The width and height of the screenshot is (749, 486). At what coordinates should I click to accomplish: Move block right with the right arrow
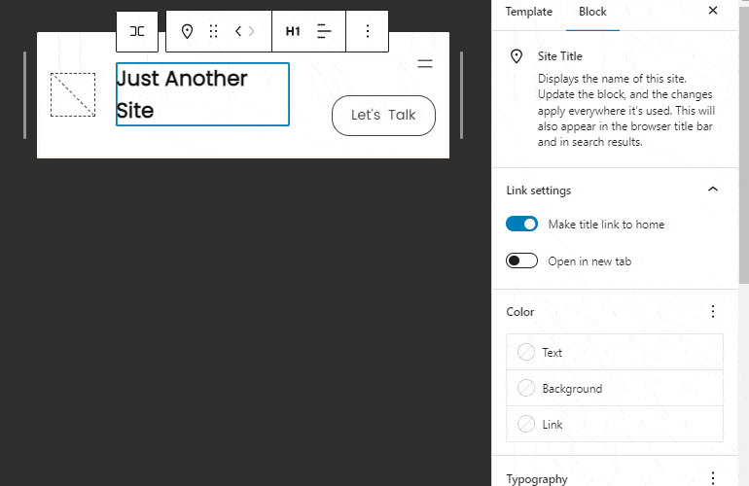click(252, 31)
